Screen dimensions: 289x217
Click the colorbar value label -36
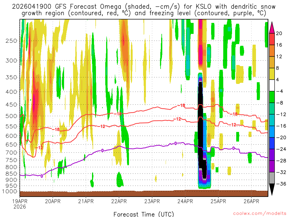click(281, 184)
